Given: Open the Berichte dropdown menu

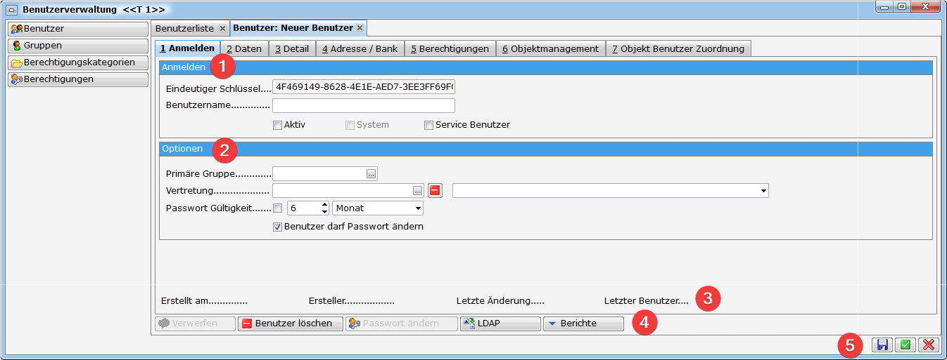Looking at the screenshot, I should 583,324.
